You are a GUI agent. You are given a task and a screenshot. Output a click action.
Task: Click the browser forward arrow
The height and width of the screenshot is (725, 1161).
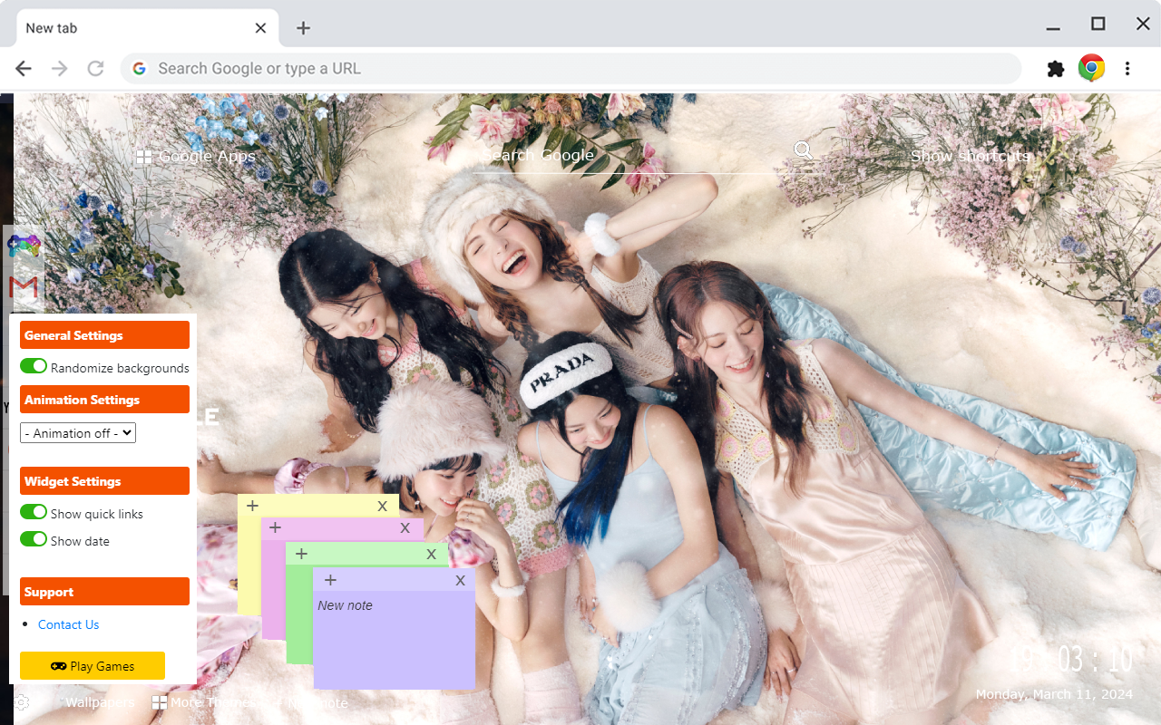[60, 69]
